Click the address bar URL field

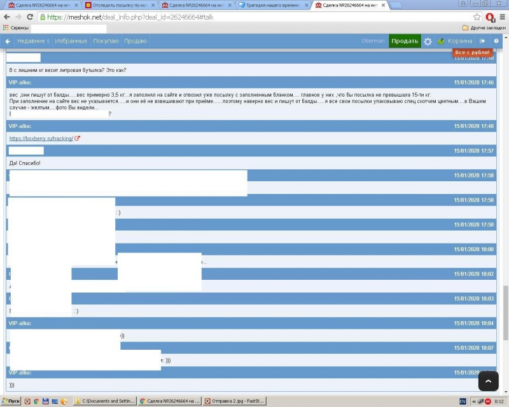[256, 17]
